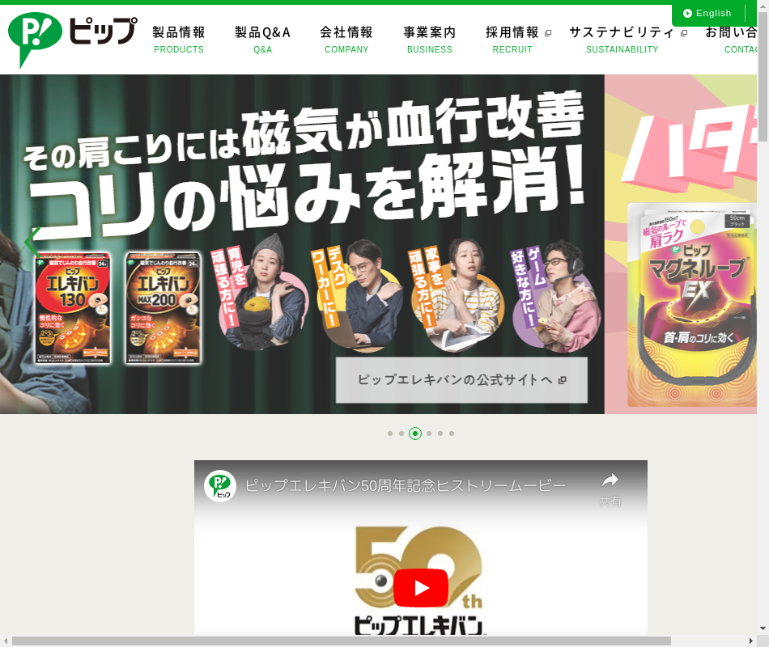Open サステナビリティ SUSTAINABILITY link
This screenshot has width=769, height=647.
(628, 40)
